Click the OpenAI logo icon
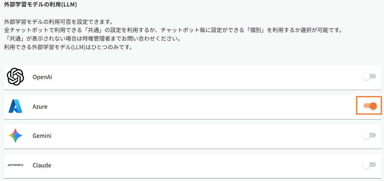Image resolution: width=384 pixels, height=181 pixels. click(15, 77)
